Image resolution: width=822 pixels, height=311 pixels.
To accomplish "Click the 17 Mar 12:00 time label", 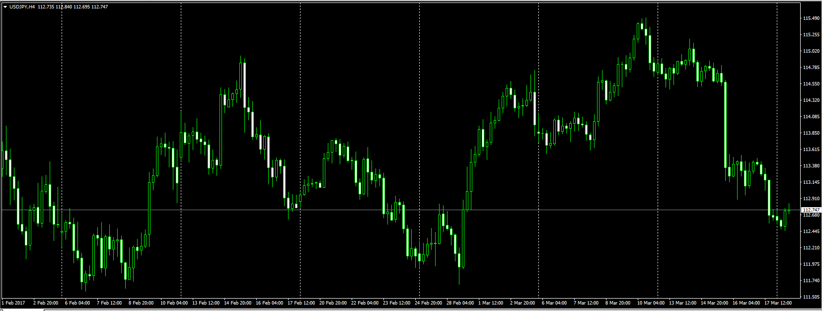I will (x=778, y=303).
